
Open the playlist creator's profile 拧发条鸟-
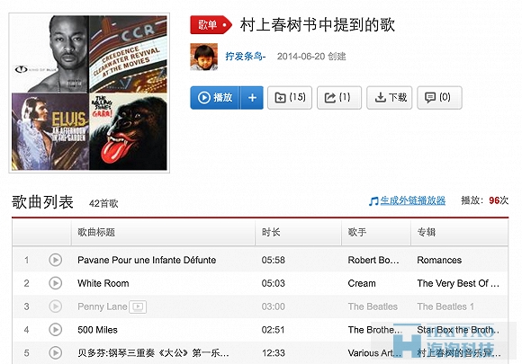(246, 57)
